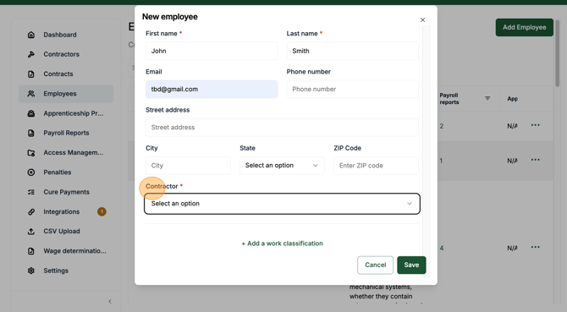Image resolution: width=567 pixels, height=312 pixels.
Task: Click the Payroll Reports icon
Action: click(31, 133)
